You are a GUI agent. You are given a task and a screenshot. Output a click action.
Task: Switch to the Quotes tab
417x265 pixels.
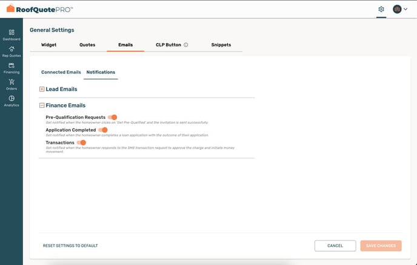click(87, 45)
